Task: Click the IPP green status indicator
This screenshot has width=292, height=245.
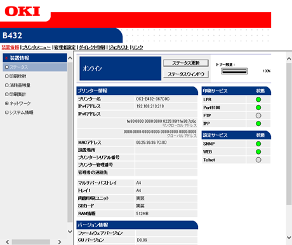Action: [x=258, y=123]
